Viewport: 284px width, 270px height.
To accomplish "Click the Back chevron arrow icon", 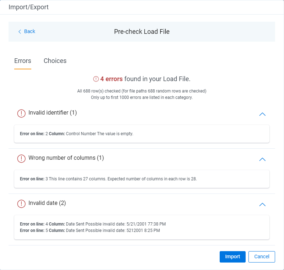I will [x=20, y=32].
